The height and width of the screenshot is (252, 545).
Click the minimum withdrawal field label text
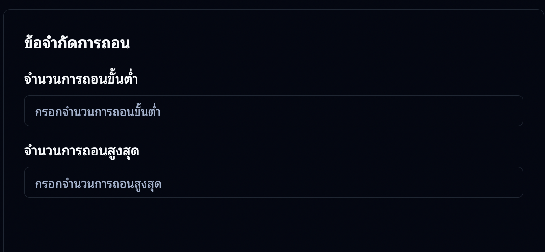click(x=81, y=79)
